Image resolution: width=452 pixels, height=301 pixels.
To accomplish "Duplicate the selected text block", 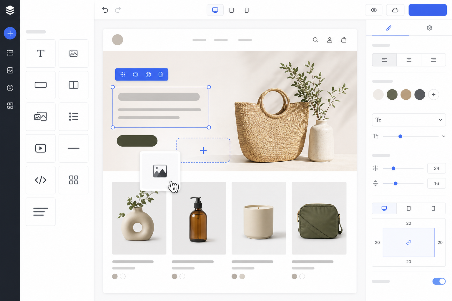I will coord(148,74).
